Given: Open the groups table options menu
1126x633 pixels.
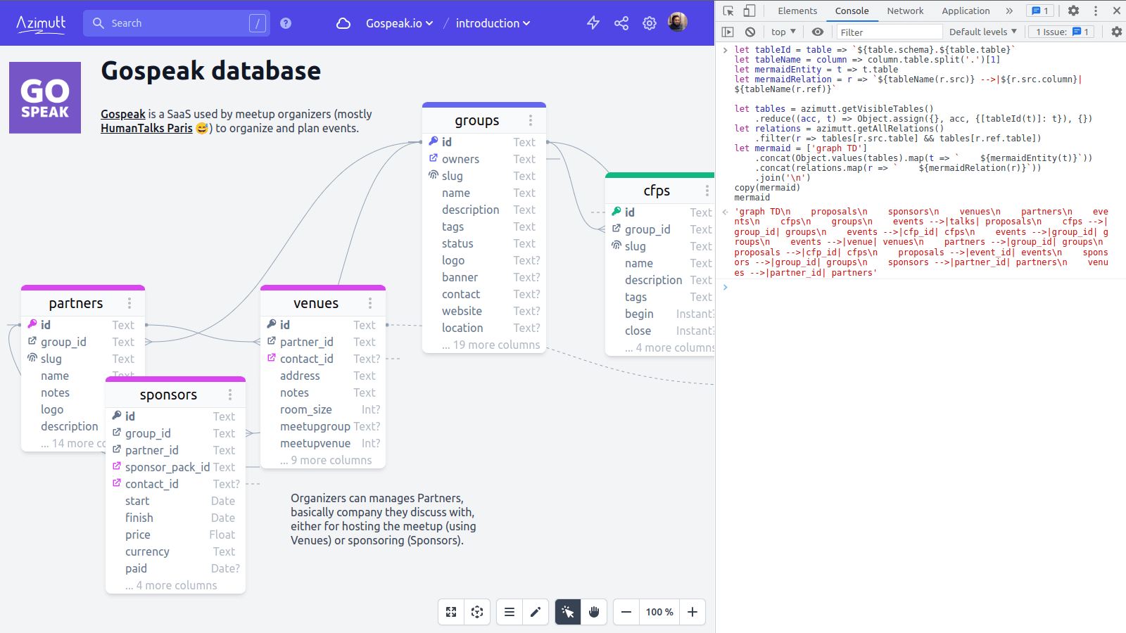Looking at the screenshot, I should coord(531,120).
